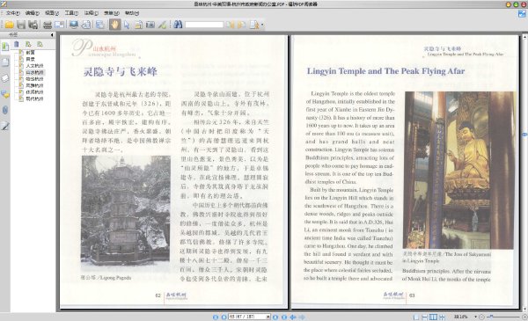
Task: Open the page number dropdown arrow
Action: [x=268, y=317]
